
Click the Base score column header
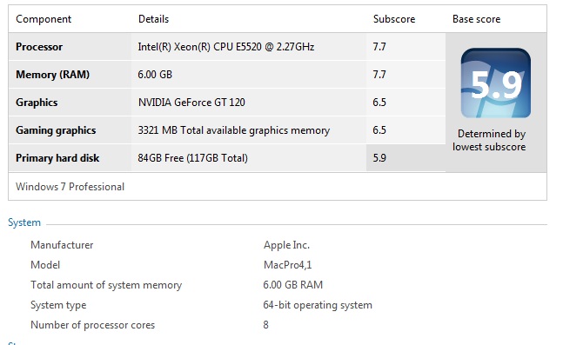click(x=476, y=19)
